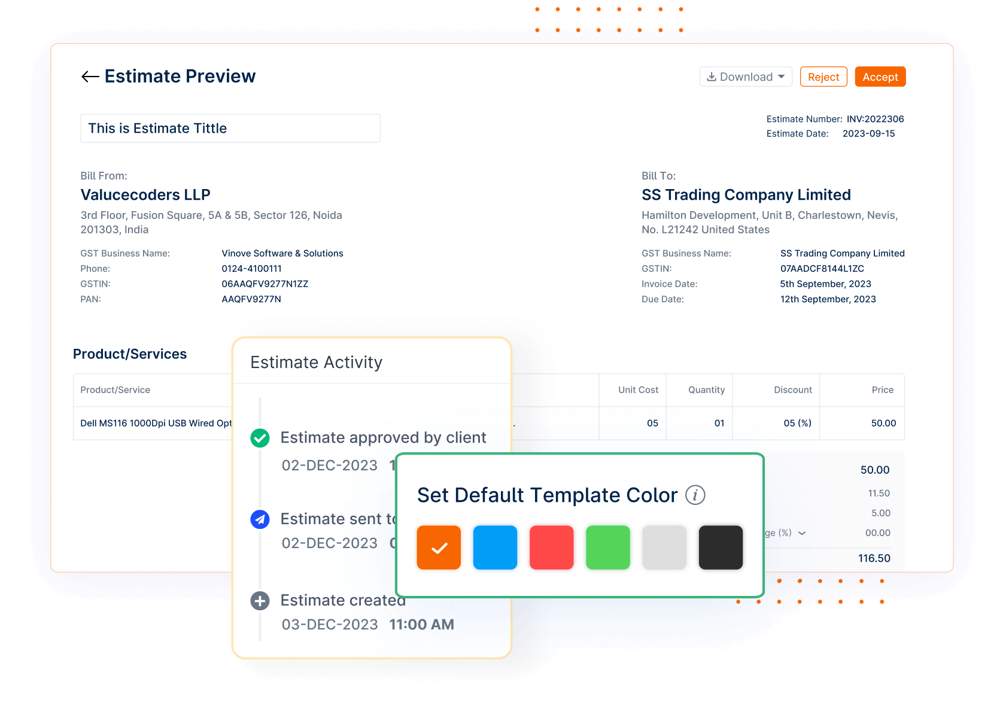Click the Price column header
The image size is (1003, 703).
(x=883, y=390)
